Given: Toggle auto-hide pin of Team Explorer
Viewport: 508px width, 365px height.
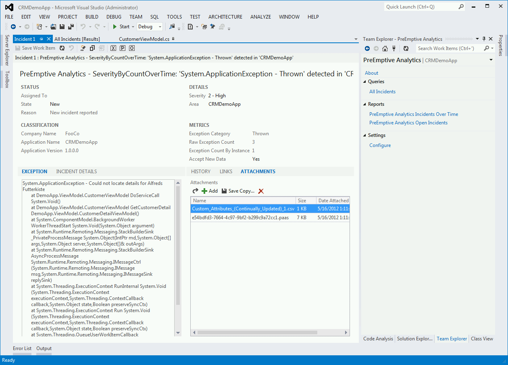Looking at the screenshot, I should click(484, 39).
